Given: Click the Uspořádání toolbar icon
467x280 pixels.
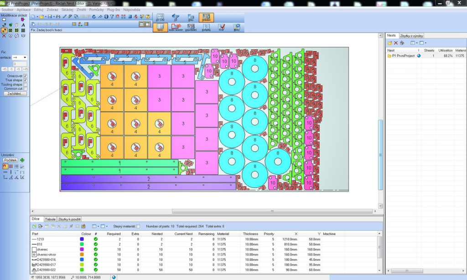Looking at the screenshot, I should [x=191, y=27].
